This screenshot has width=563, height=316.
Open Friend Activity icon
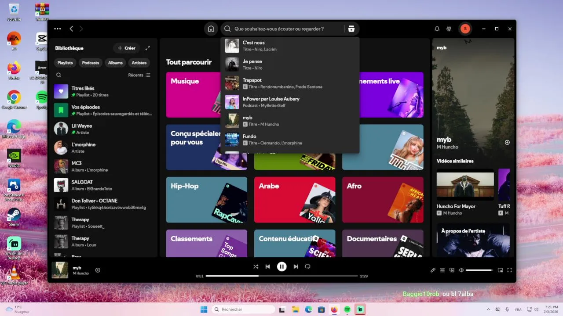coord(449,29)
